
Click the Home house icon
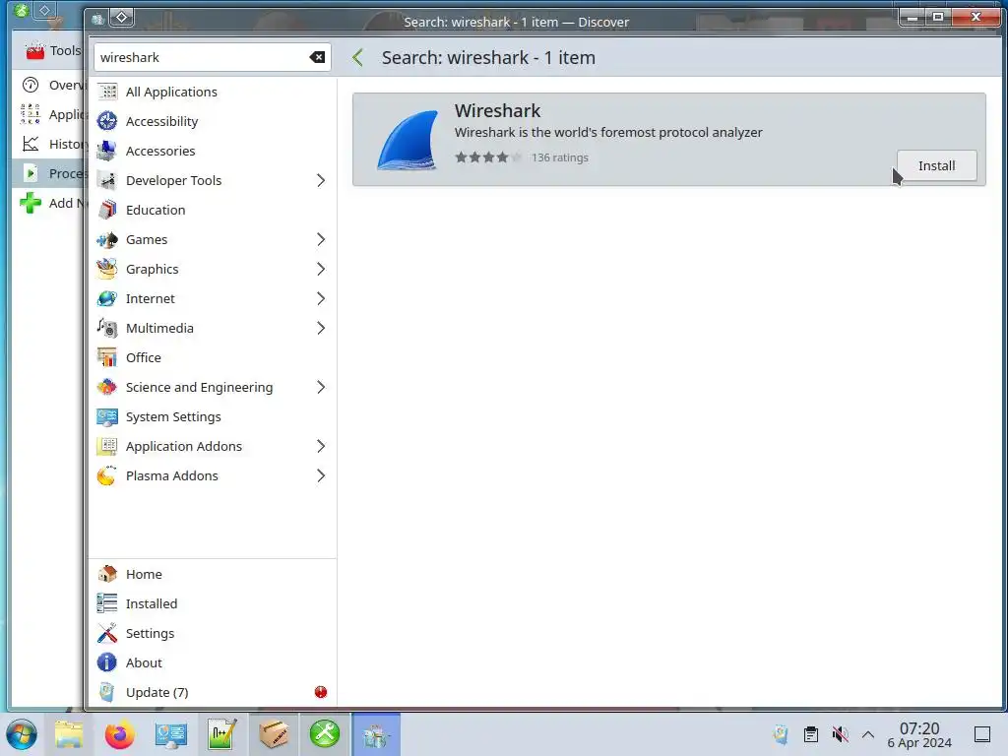106,574
